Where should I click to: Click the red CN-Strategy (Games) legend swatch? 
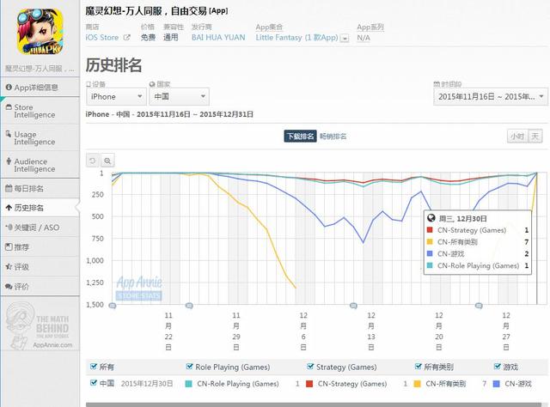(309, 384)
